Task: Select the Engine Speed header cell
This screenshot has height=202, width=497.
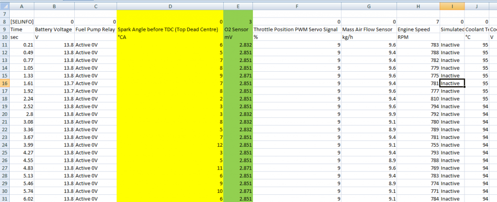Action: (x=418, y=30)
